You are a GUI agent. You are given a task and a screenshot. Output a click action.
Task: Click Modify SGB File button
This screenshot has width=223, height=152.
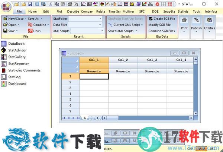[159, 25]
